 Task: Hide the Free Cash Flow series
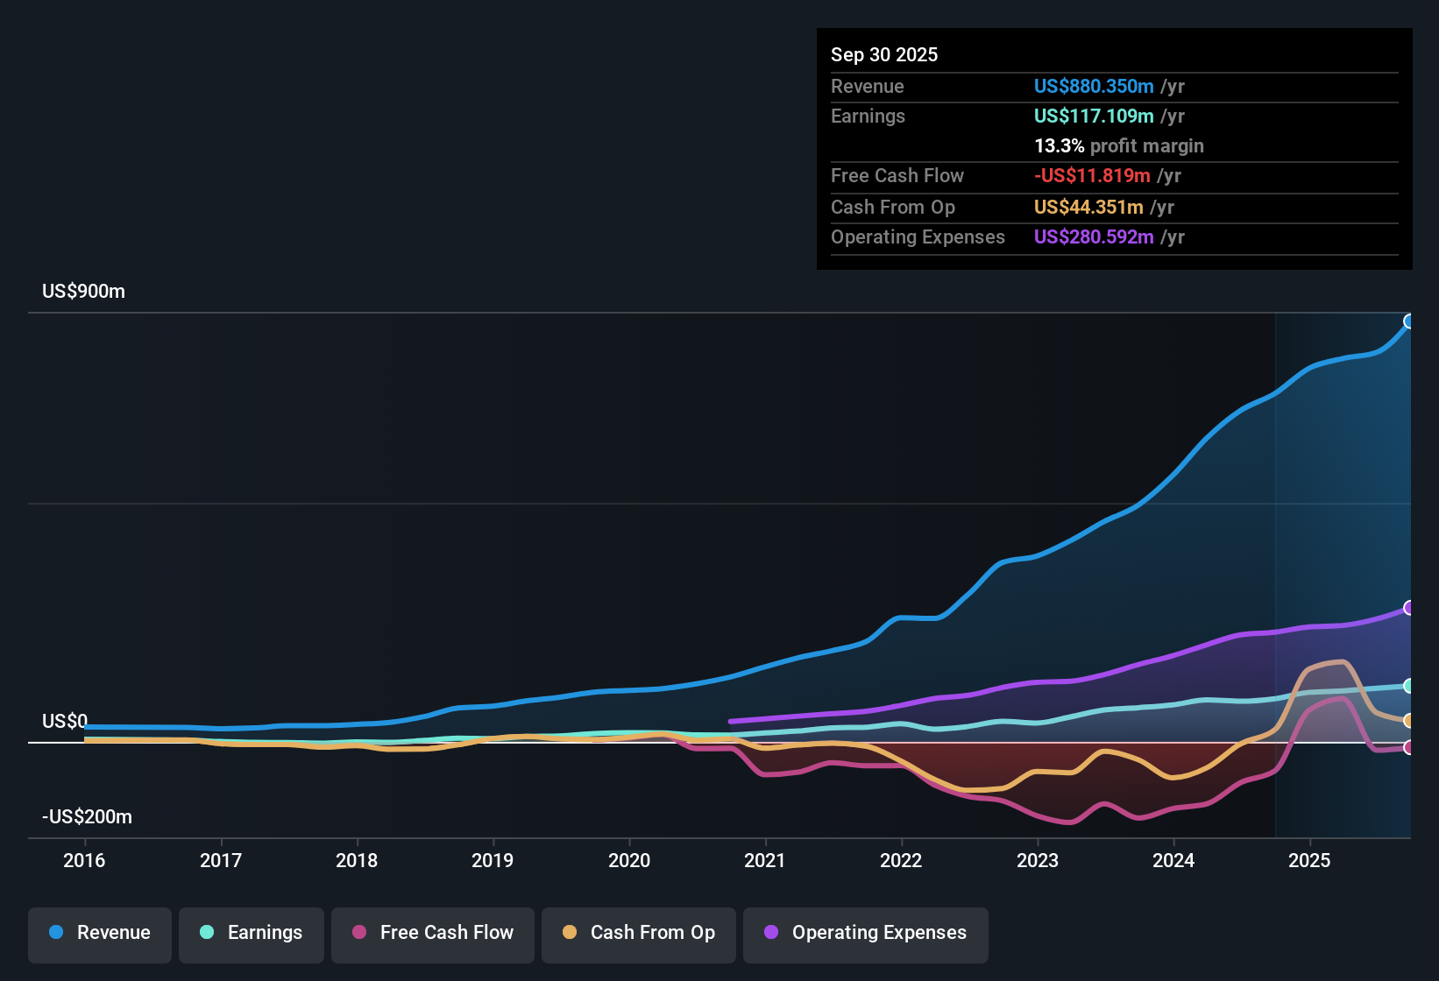coord(433,934)
